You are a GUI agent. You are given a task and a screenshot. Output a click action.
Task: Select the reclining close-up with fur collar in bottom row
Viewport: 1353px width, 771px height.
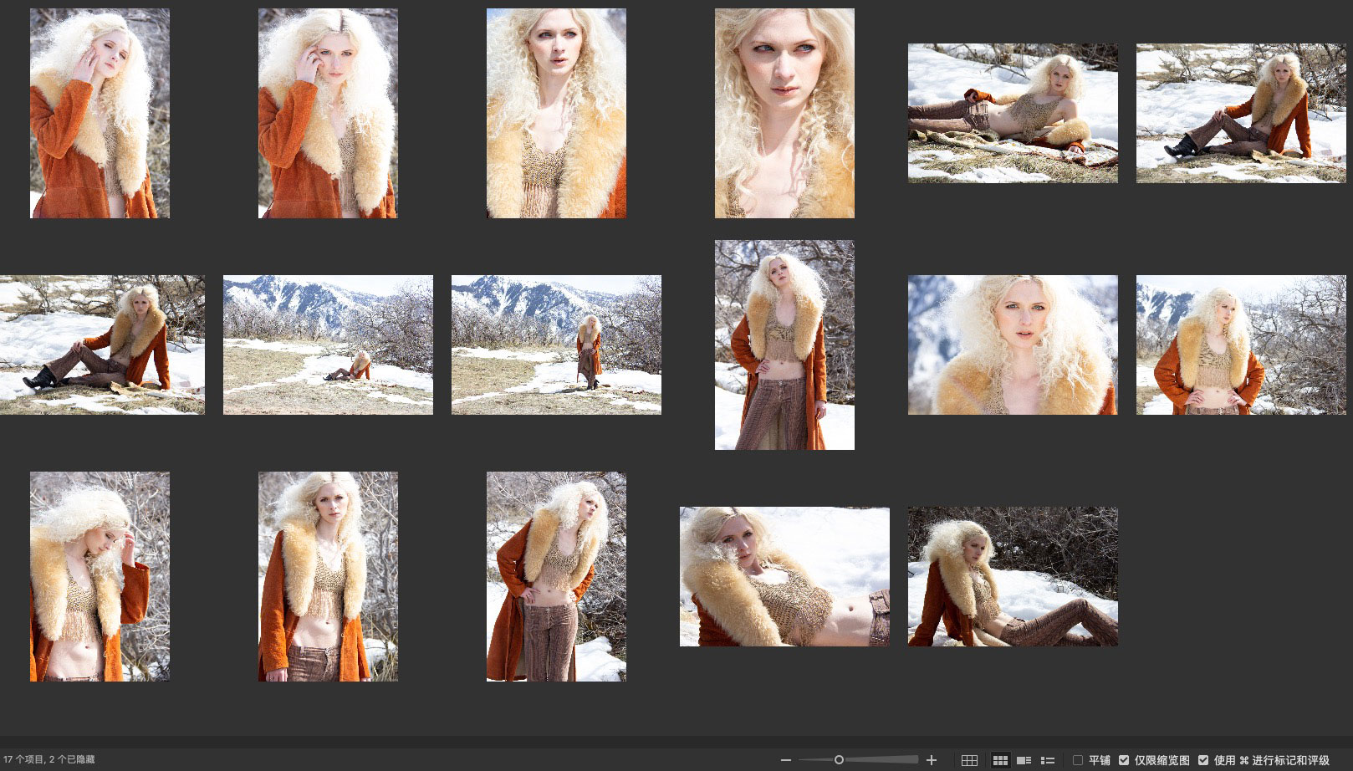(x=784, y=576)
